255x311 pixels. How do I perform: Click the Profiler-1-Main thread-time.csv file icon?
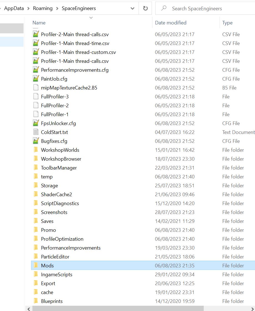[36, 43]
